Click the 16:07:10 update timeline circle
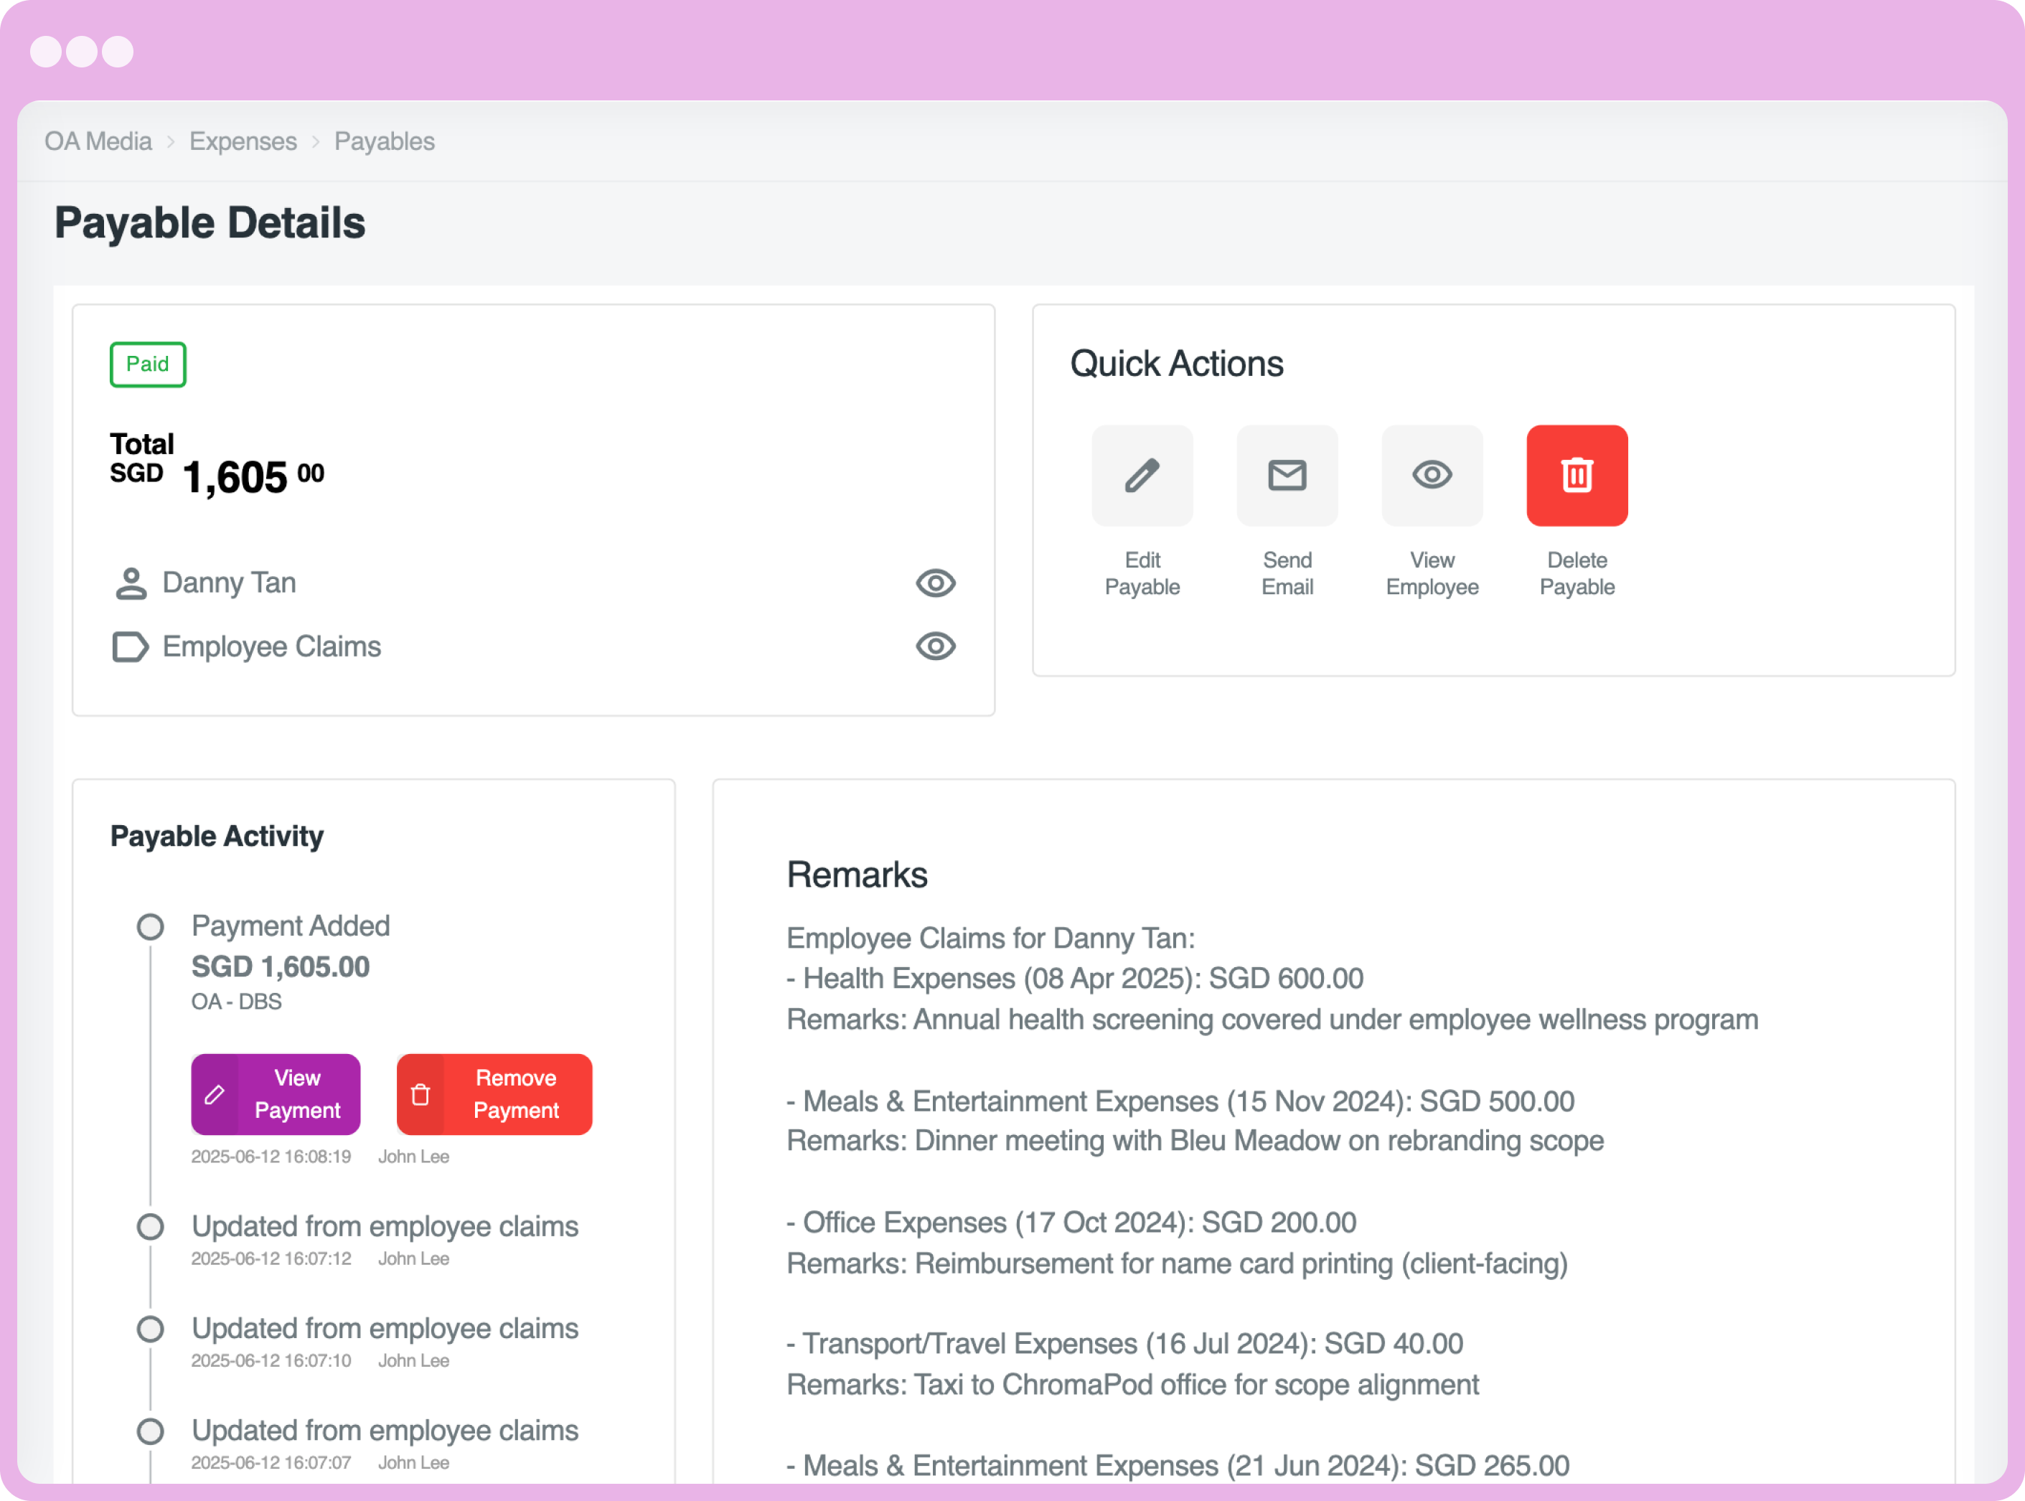2025x1501 pixels. [x=150, y=1330]
